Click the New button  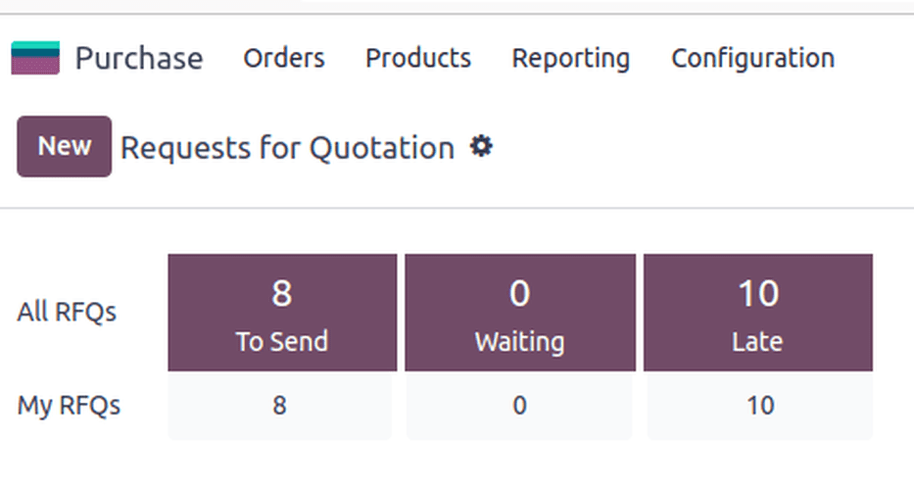pos(65,146)
